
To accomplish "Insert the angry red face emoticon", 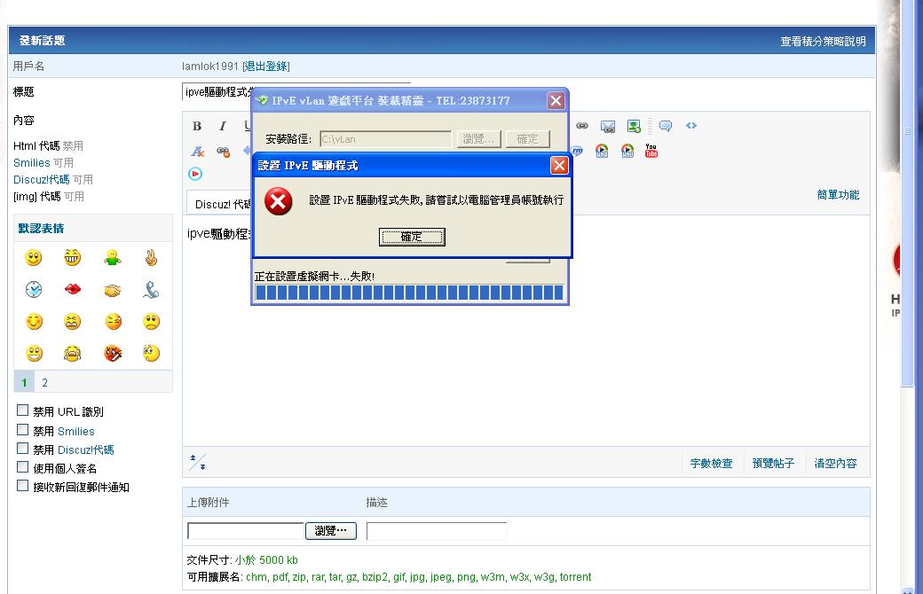I will point(113,354).
